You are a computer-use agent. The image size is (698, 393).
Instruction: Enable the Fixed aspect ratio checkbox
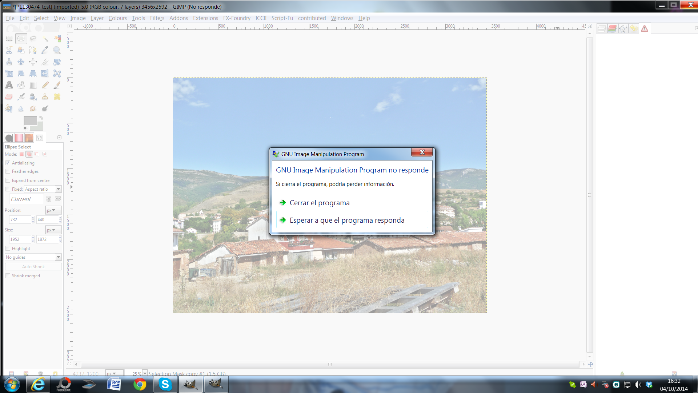(x=8, y=189)
